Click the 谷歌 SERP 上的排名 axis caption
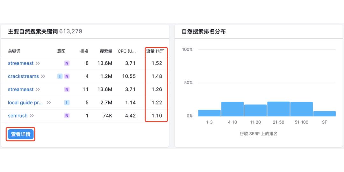The height and width of the screenshot is (172, 344). (x=259, y=133)
